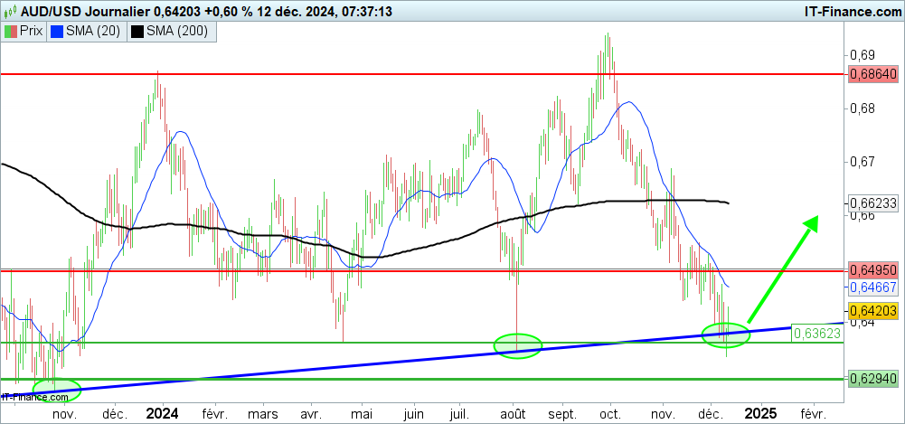Screen dimensions: 905x424
Task: Click the red 0,68640 resistance price tag
Action: tap(872, 74)
